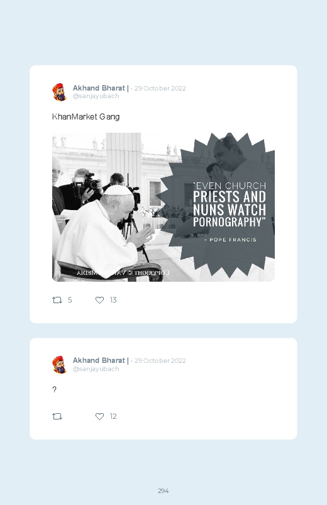Viewport: 327px width, 505px height.
Task: Like the second tweet with heart icon
Action: point(99,416)
